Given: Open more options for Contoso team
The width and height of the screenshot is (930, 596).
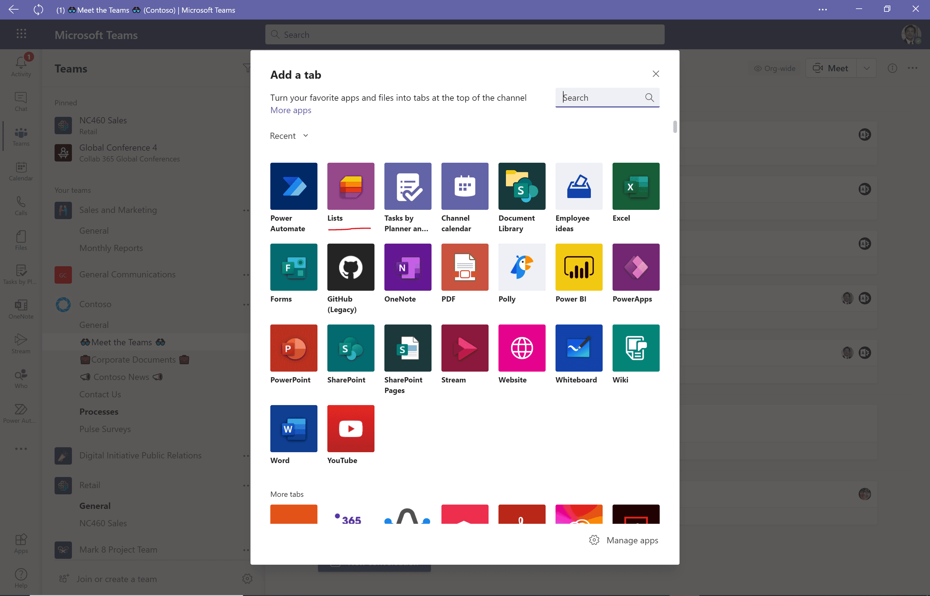Looking at the screenshot, I should coord(246,305).
